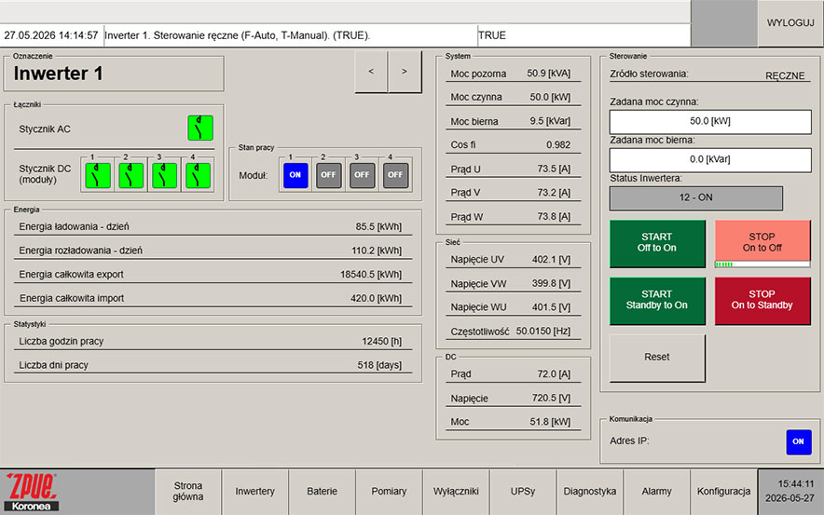
Task: Click the WYLOGUJ logout button
Action: coord(790,23)
